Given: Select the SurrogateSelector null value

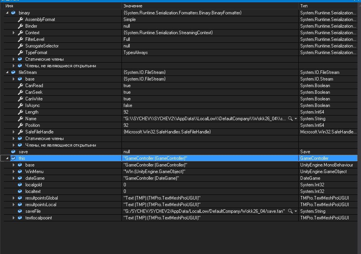Looking at the screenshot, I should coord(127,46).
